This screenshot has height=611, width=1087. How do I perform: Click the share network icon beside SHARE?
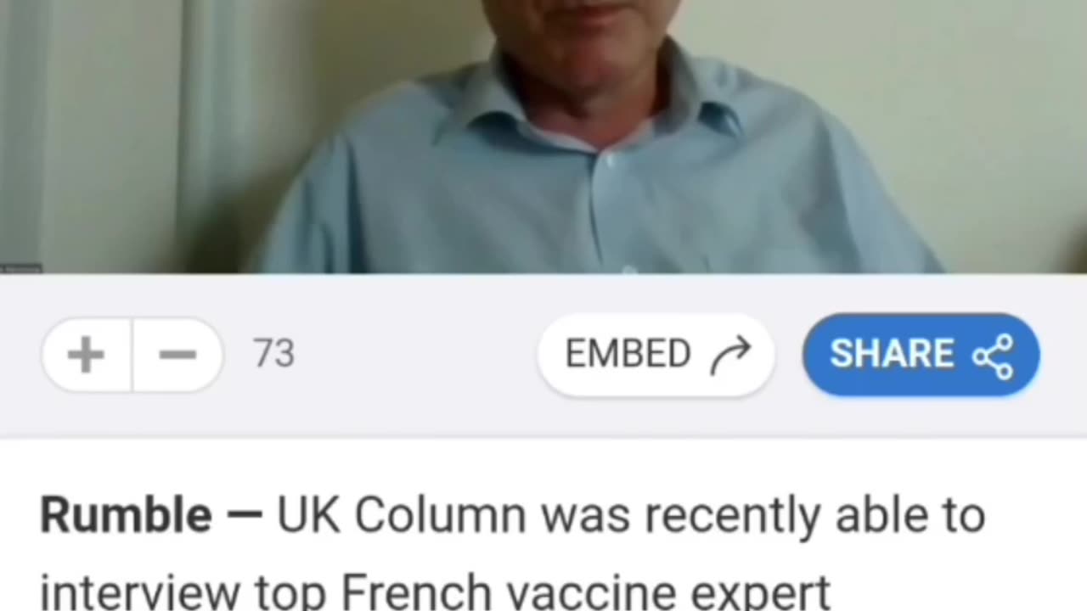[x=993, y=356]
